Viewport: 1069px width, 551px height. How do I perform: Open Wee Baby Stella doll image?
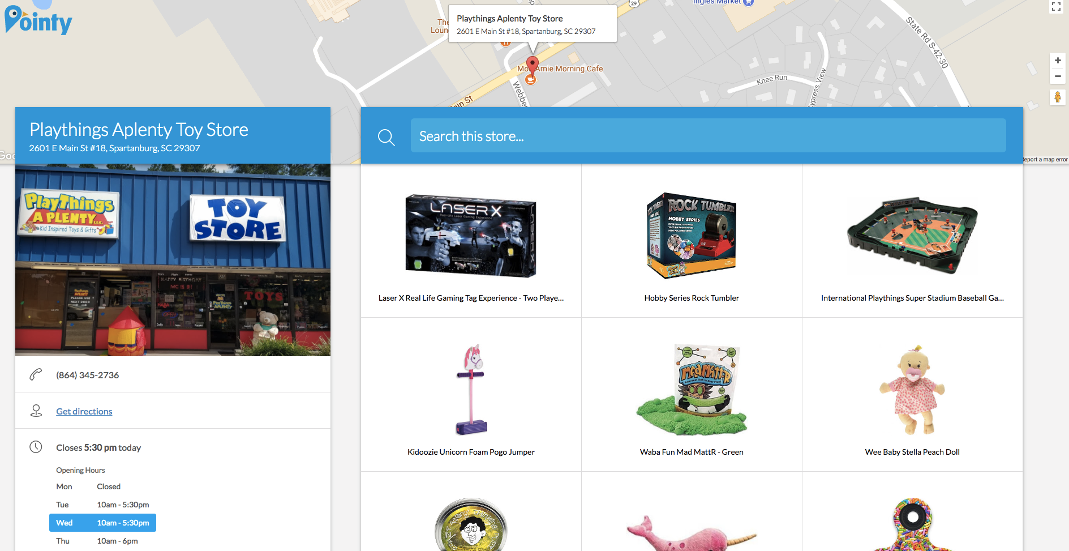912,390
